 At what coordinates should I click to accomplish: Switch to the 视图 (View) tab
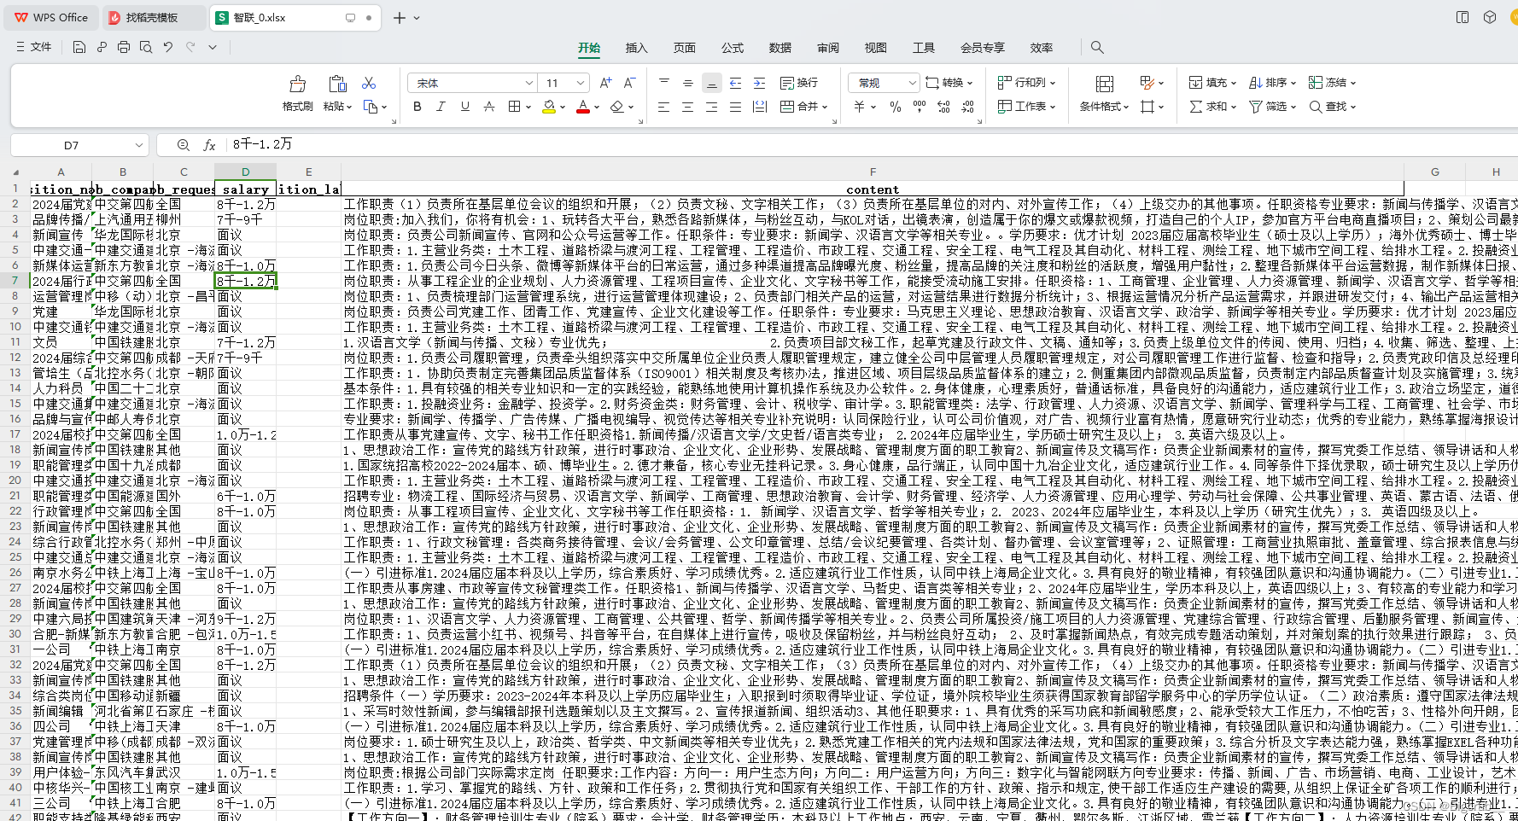coord(876,48)
